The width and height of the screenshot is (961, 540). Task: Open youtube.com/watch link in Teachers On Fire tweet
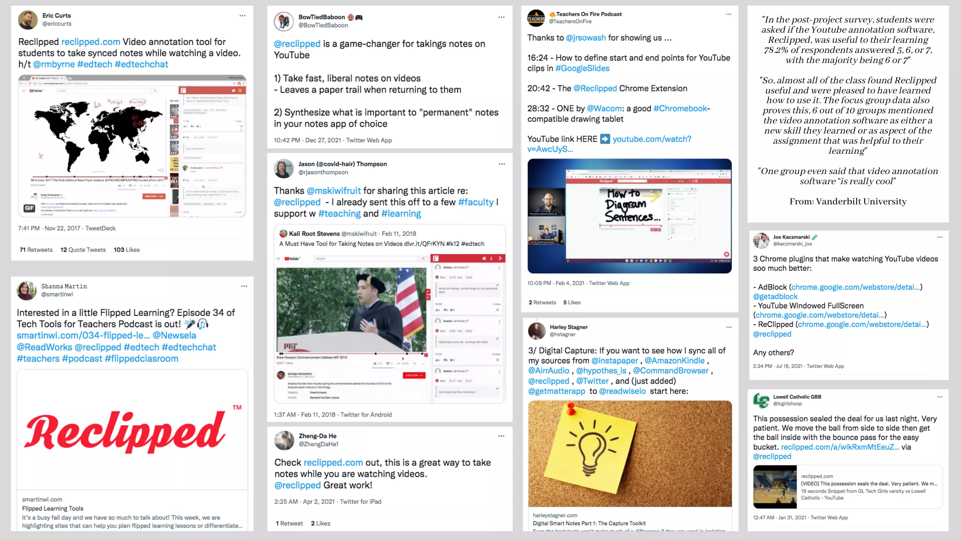click(x=609, y=144)
